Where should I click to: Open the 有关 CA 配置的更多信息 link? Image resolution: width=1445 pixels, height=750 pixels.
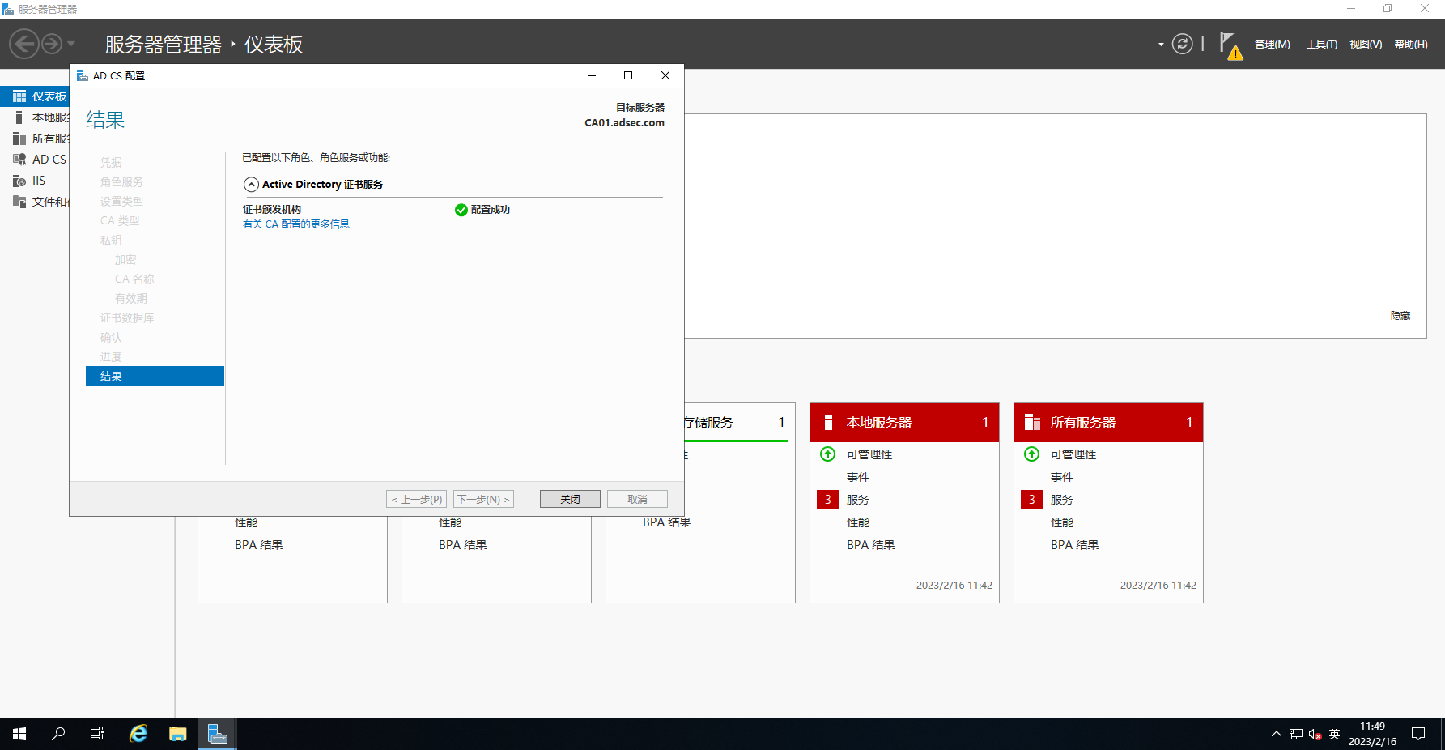(x=296, y=224)
